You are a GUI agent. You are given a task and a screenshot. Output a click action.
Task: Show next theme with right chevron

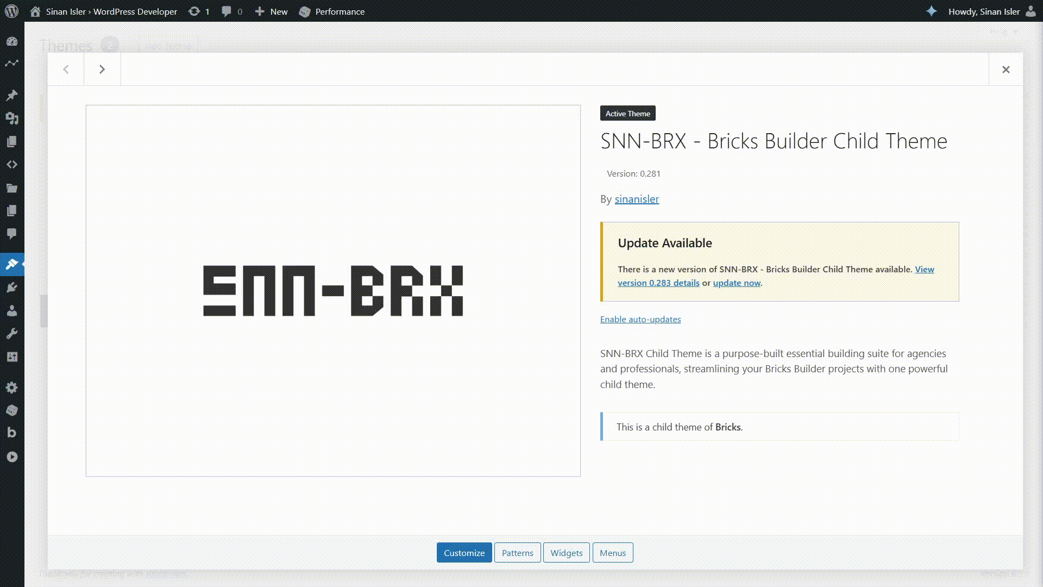(102, 70)
